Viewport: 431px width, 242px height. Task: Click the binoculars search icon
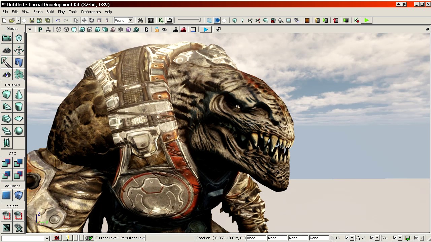pyautogui.click(x=140, y=21)
